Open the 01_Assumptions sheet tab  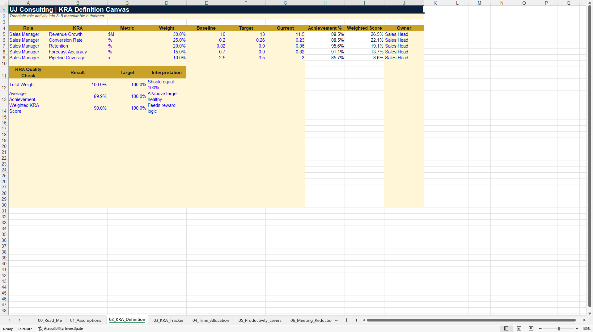[86, 320]
